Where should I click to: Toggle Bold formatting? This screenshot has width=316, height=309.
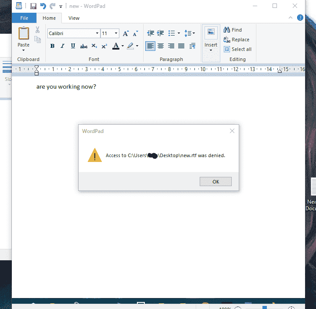[x=52, y=46]
